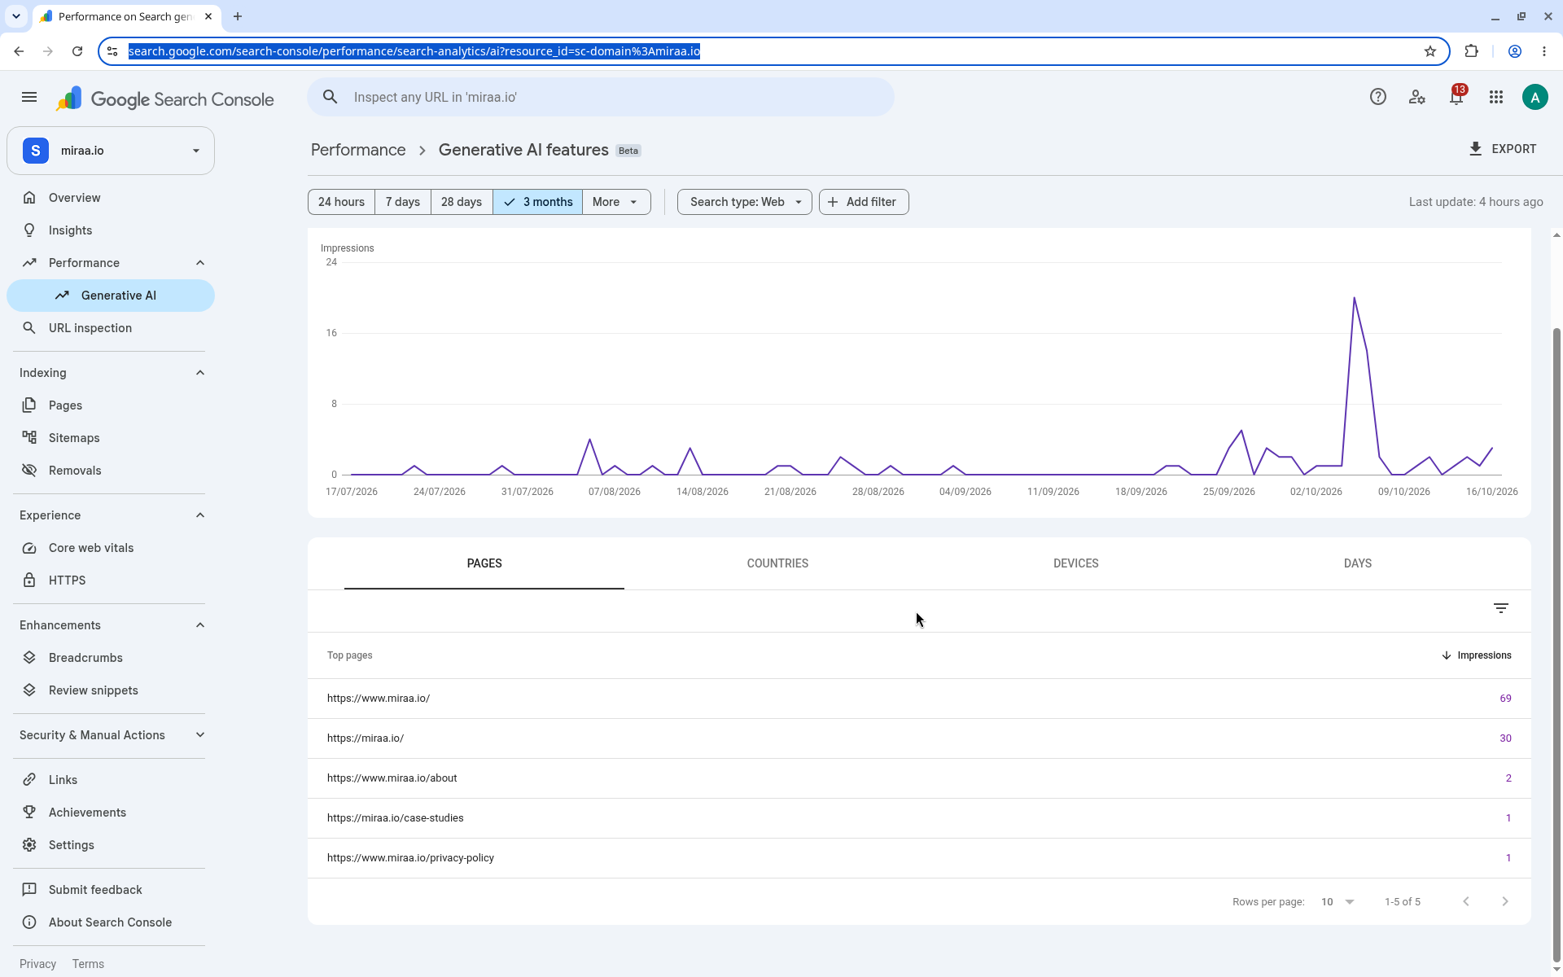1563x977 pixels.
Task: Open a new browser tab
Action: 238,16
